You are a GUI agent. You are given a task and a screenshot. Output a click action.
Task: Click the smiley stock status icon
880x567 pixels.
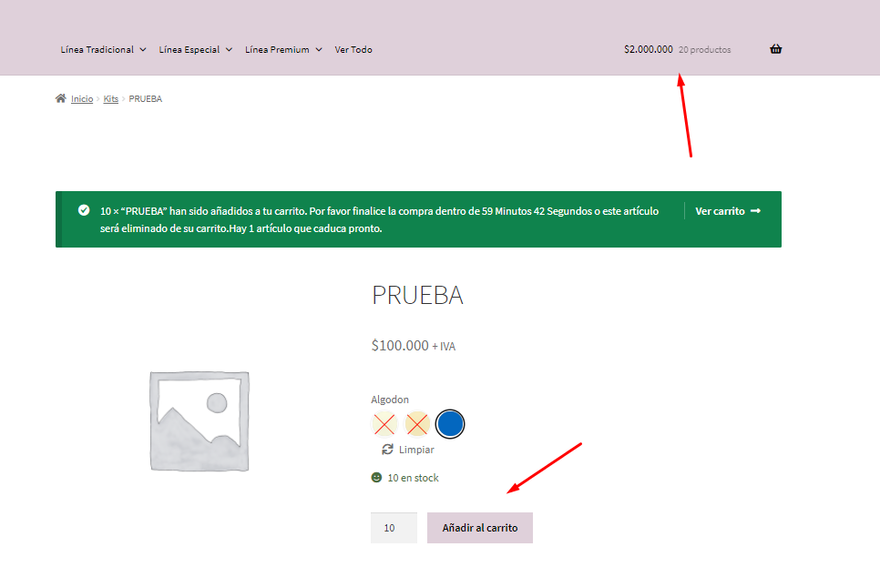pyautogui.click(x=376, y=478)
